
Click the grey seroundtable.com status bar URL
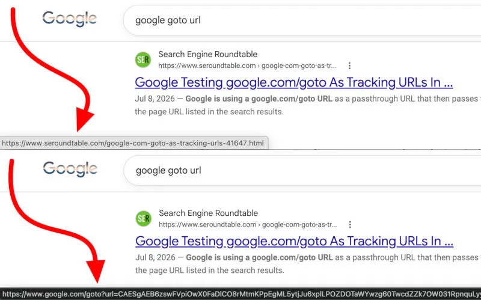pos(133,143)
